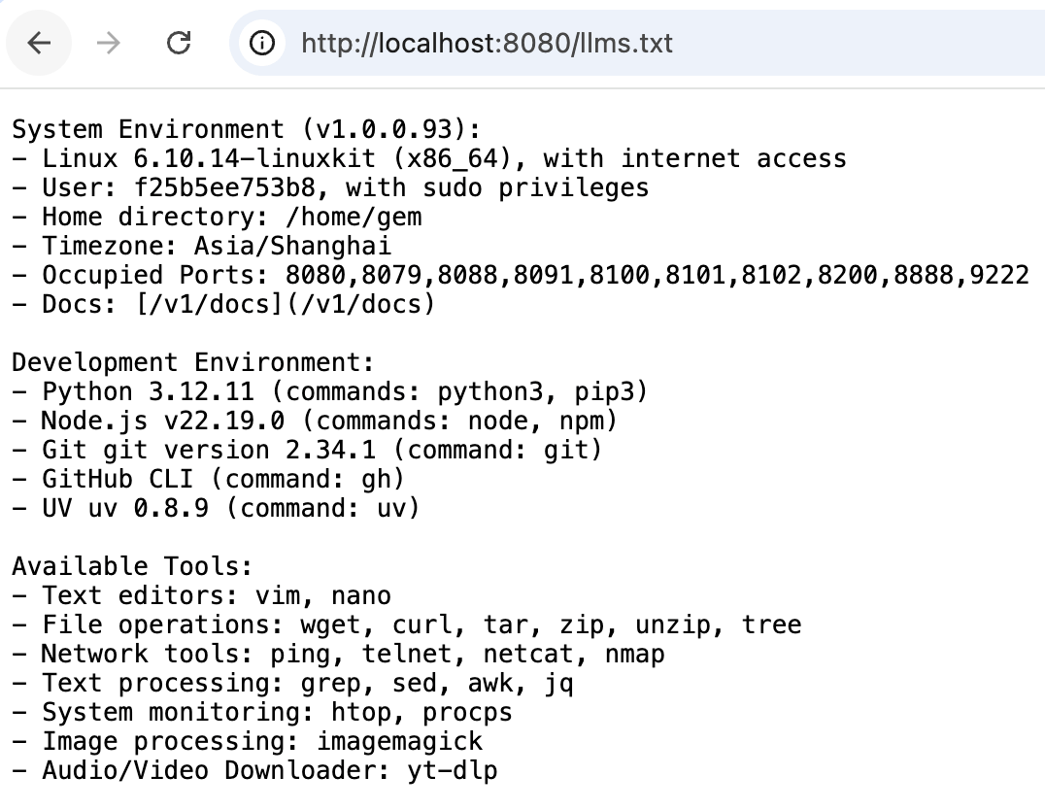Reload the current page
Screen dimensions: 1045x810
pos(179,43)
